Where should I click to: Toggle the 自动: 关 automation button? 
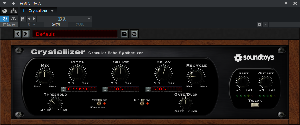click(x=9, y=25)
